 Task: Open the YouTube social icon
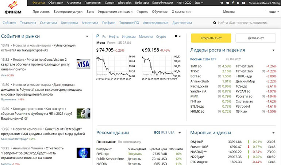click(244, 3)
